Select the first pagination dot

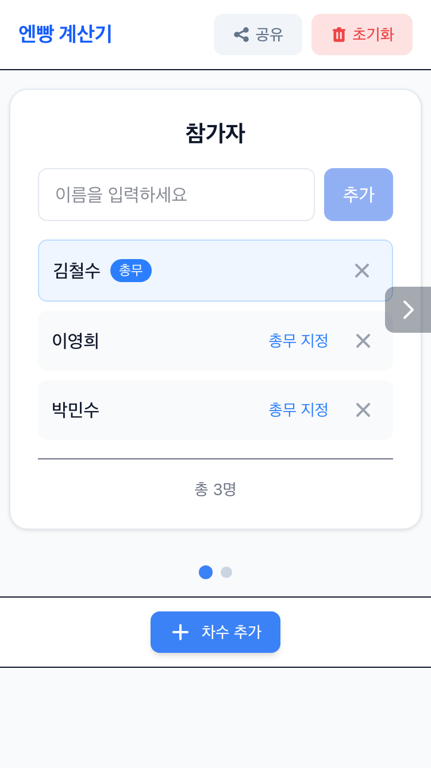(206, 572)
